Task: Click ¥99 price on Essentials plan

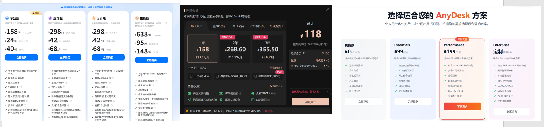Action: (x=399, y=51)
